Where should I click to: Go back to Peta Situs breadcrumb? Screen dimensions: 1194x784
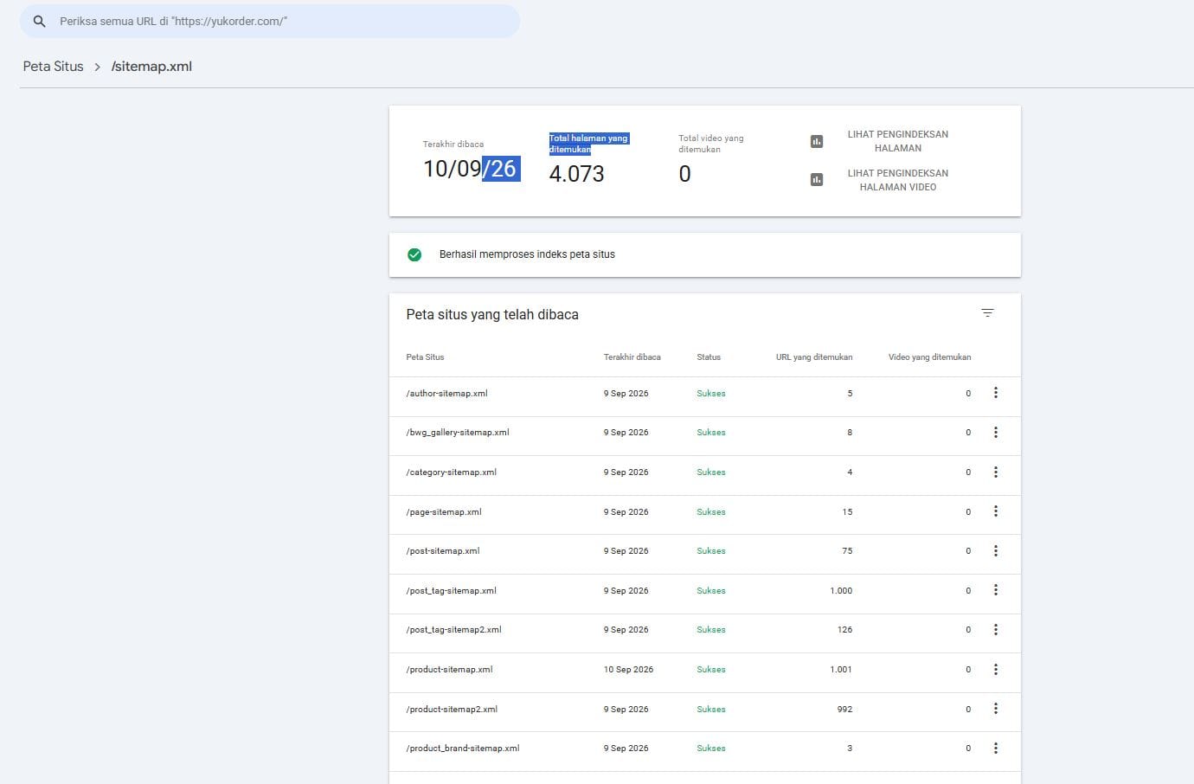(53, 67)
